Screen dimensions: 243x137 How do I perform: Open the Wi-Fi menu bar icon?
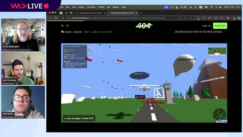(212, 7)
